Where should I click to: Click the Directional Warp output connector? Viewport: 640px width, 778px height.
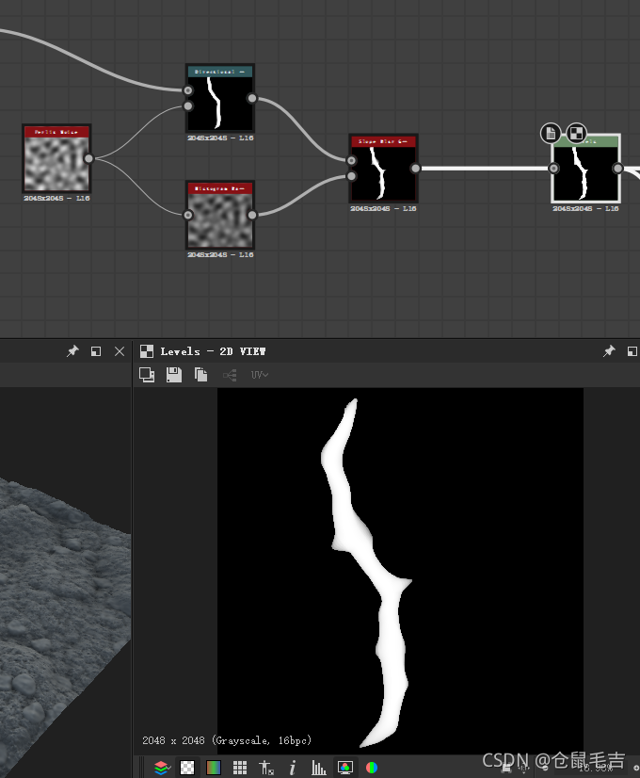coord(252,98)
